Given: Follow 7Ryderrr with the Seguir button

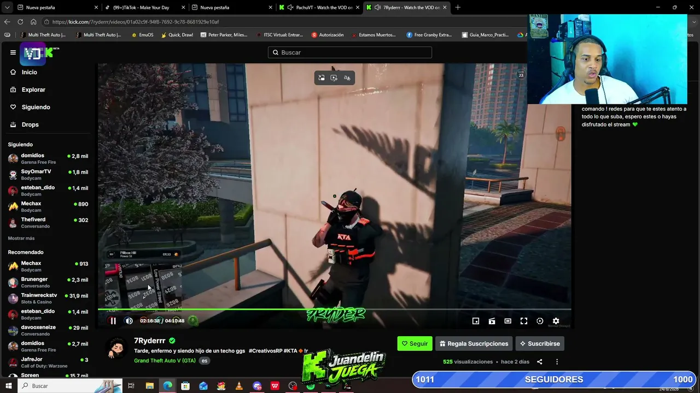Looking at the screenshot, I should (415, 343).
